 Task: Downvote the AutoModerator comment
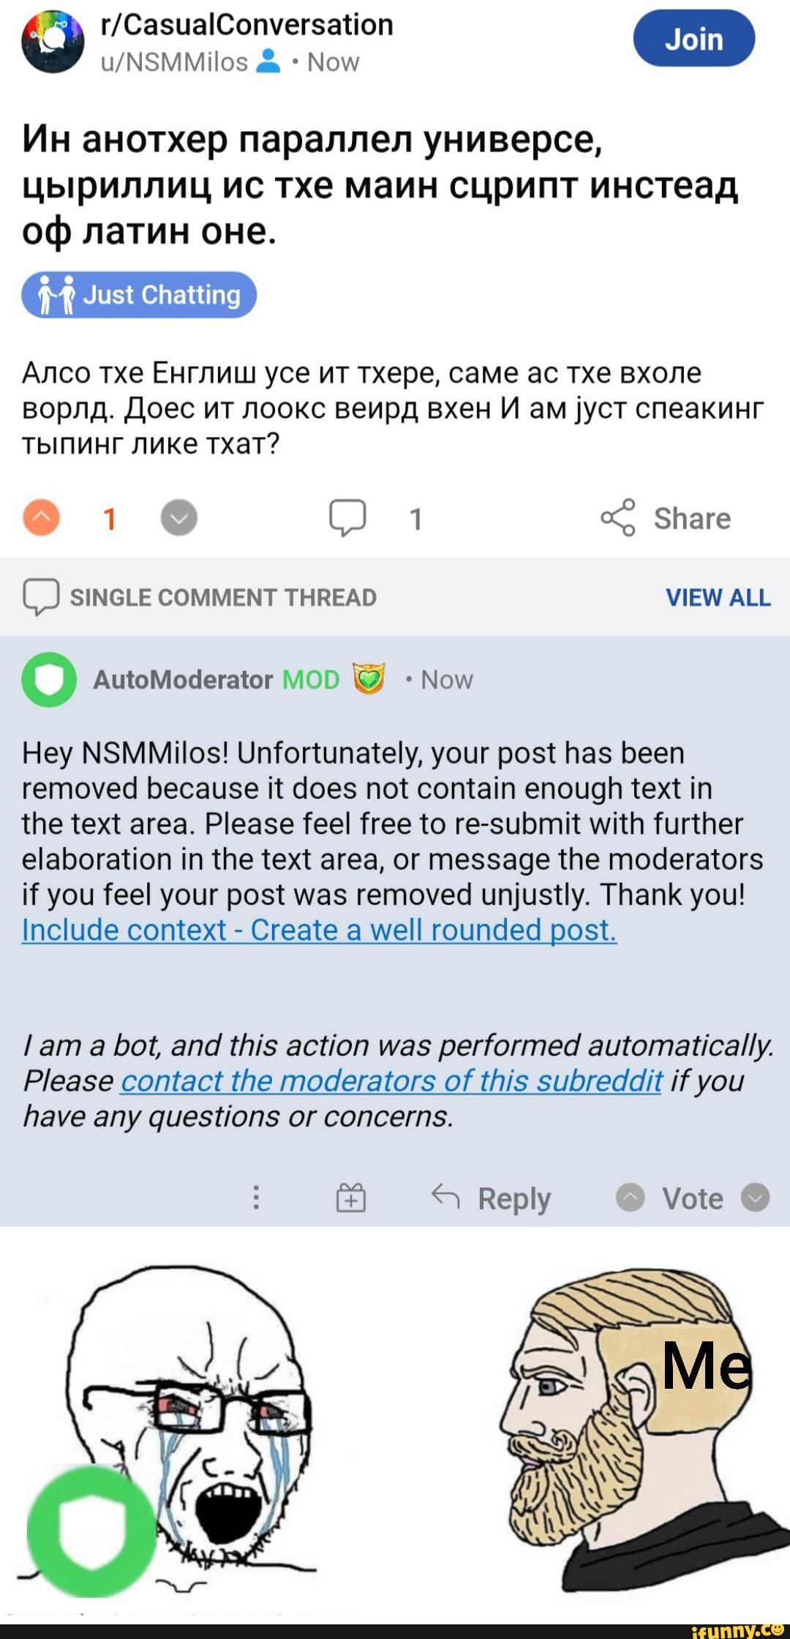pos(755,1198)
